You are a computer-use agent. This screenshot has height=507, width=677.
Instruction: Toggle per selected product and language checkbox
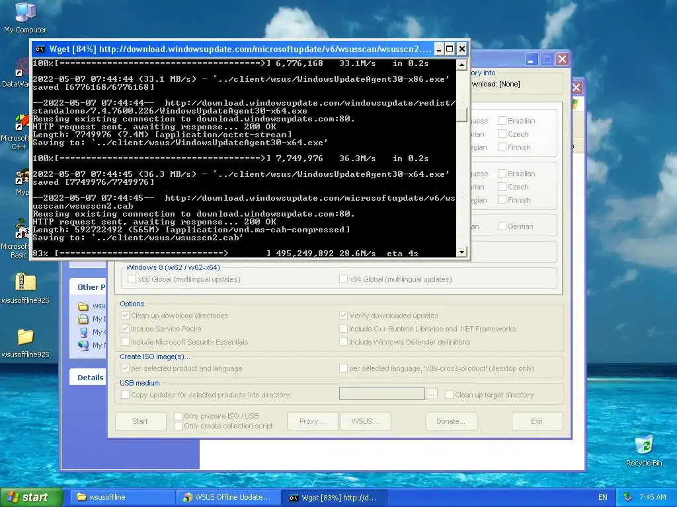125,368
